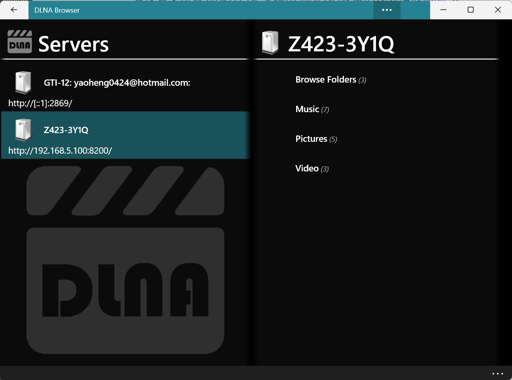Open the Music category

pos(312,109)
